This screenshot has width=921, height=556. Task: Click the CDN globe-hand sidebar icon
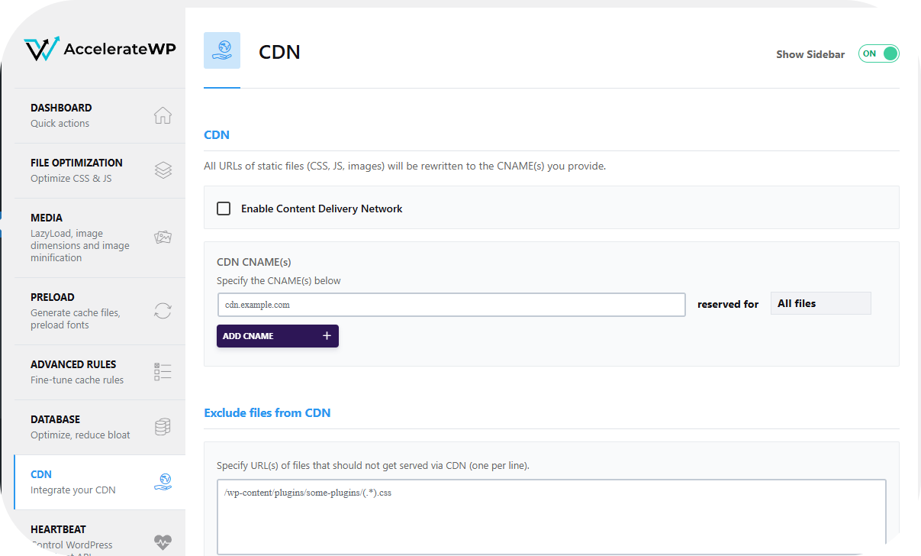[163, 482]
